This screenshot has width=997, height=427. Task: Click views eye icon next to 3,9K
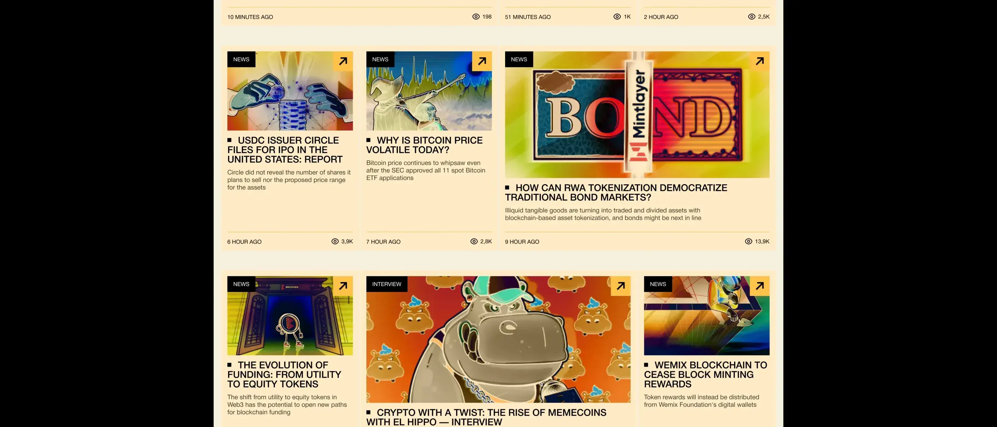pos(335,241)
